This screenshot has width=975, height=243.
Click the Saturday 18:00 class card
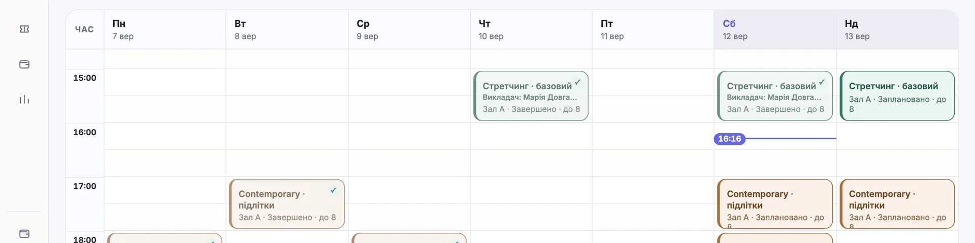point(775,238)
